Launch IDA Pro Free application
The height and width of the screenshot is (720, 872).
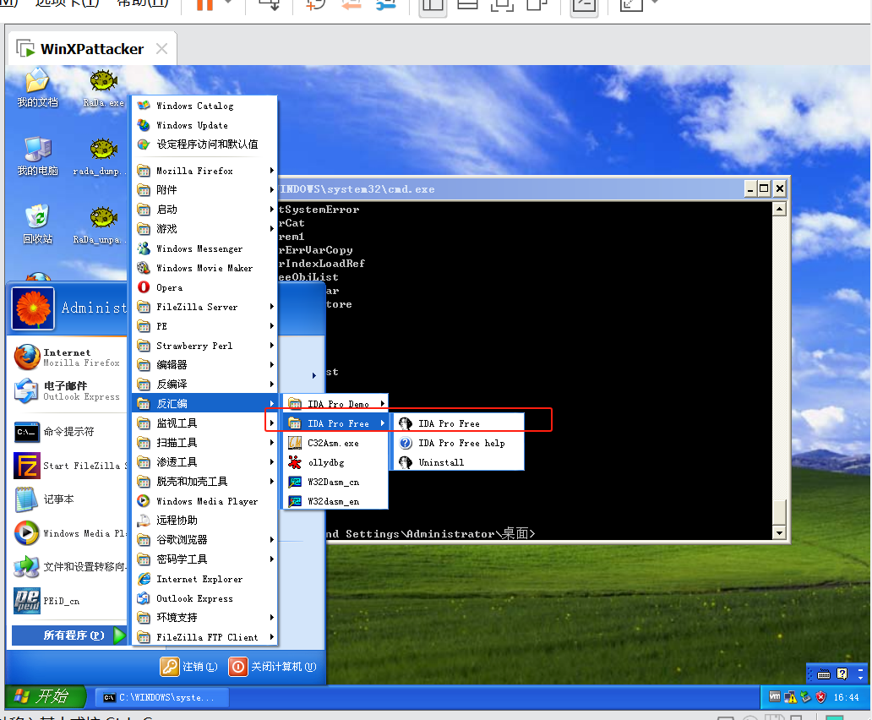(x=459, y=423)
